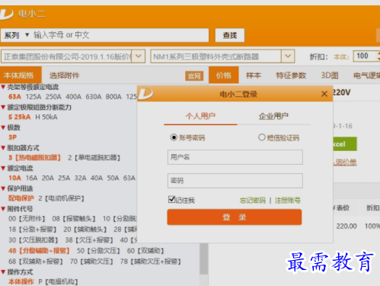The width and height of the screenshot is (380, 286).
Task: Select P【电操机构】 operation mode
Action: [59, 281]
